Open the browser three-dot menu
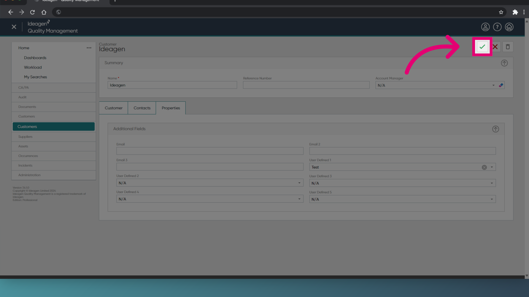The height and width of the screenshot is (297, 529). [x=524, y=12]
